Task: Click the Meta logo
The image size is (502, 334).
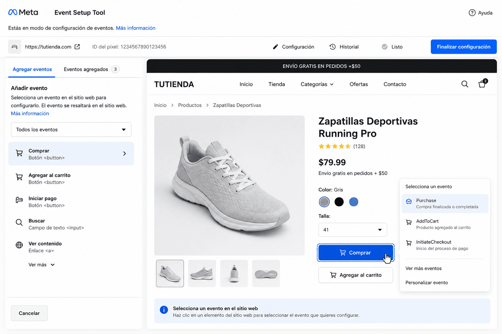Action: (23, 12)
